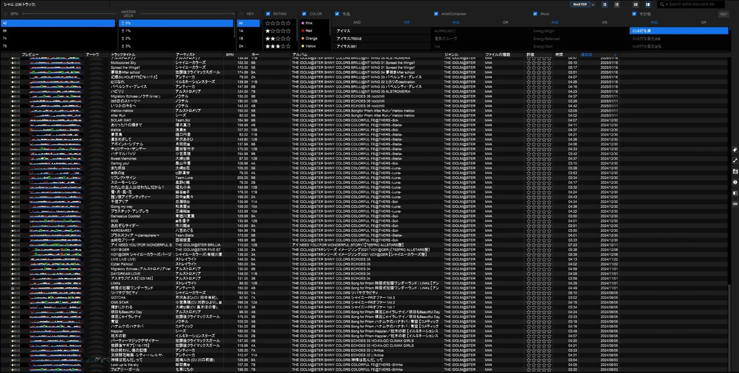The height and width of the screenshot is (373, 739).
Task: Click the MASTER button
Action: click(580, 4)
